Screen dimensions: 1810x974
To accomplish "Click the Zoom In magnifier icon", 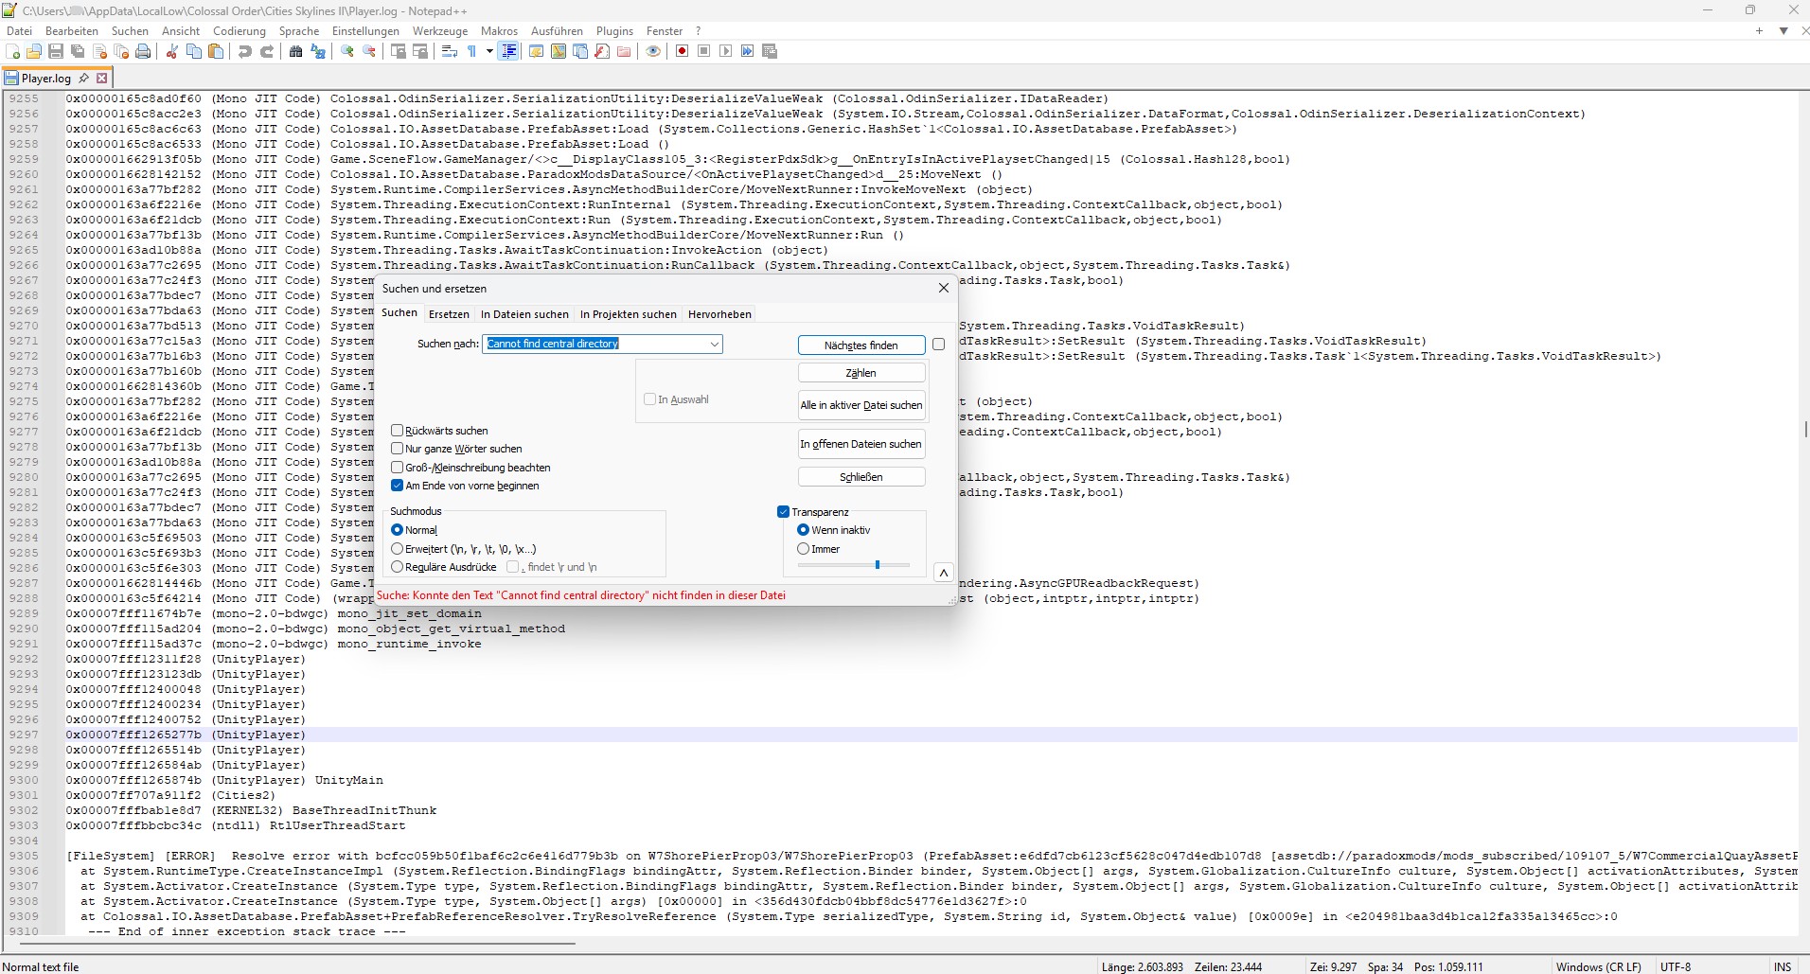I will pyautogui.click(x=347, y=51).
